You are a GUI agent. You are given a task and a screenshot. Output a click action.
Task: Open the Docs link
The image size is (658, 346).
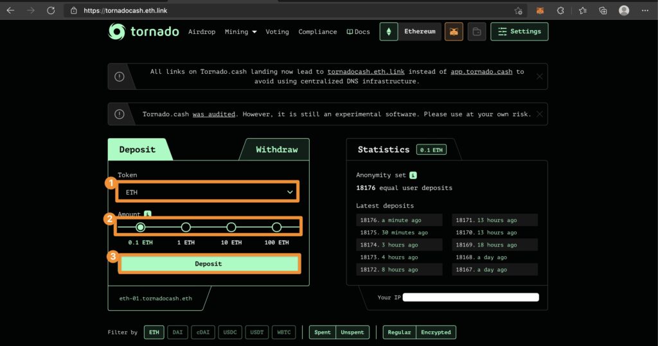(359, 32)
